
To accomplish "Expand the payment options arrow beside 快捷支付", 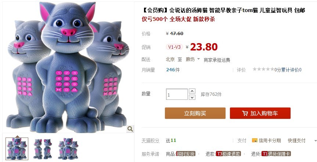I will (x=316, y=141).
